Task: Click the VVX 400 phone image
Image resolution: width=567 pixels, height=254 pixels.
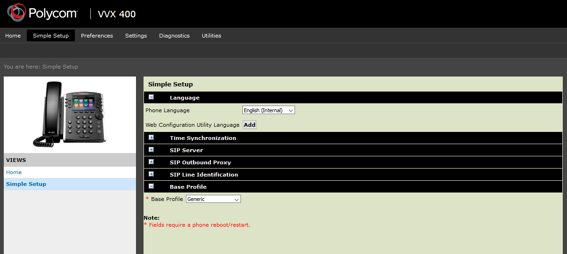Action: click(x=70, y=114)
